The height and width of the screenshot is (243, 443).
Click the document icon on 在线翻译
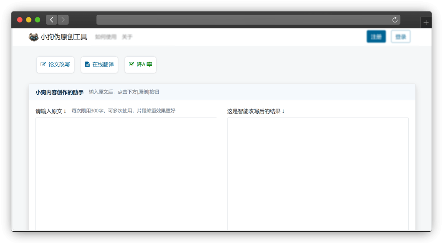coord(87,64)
